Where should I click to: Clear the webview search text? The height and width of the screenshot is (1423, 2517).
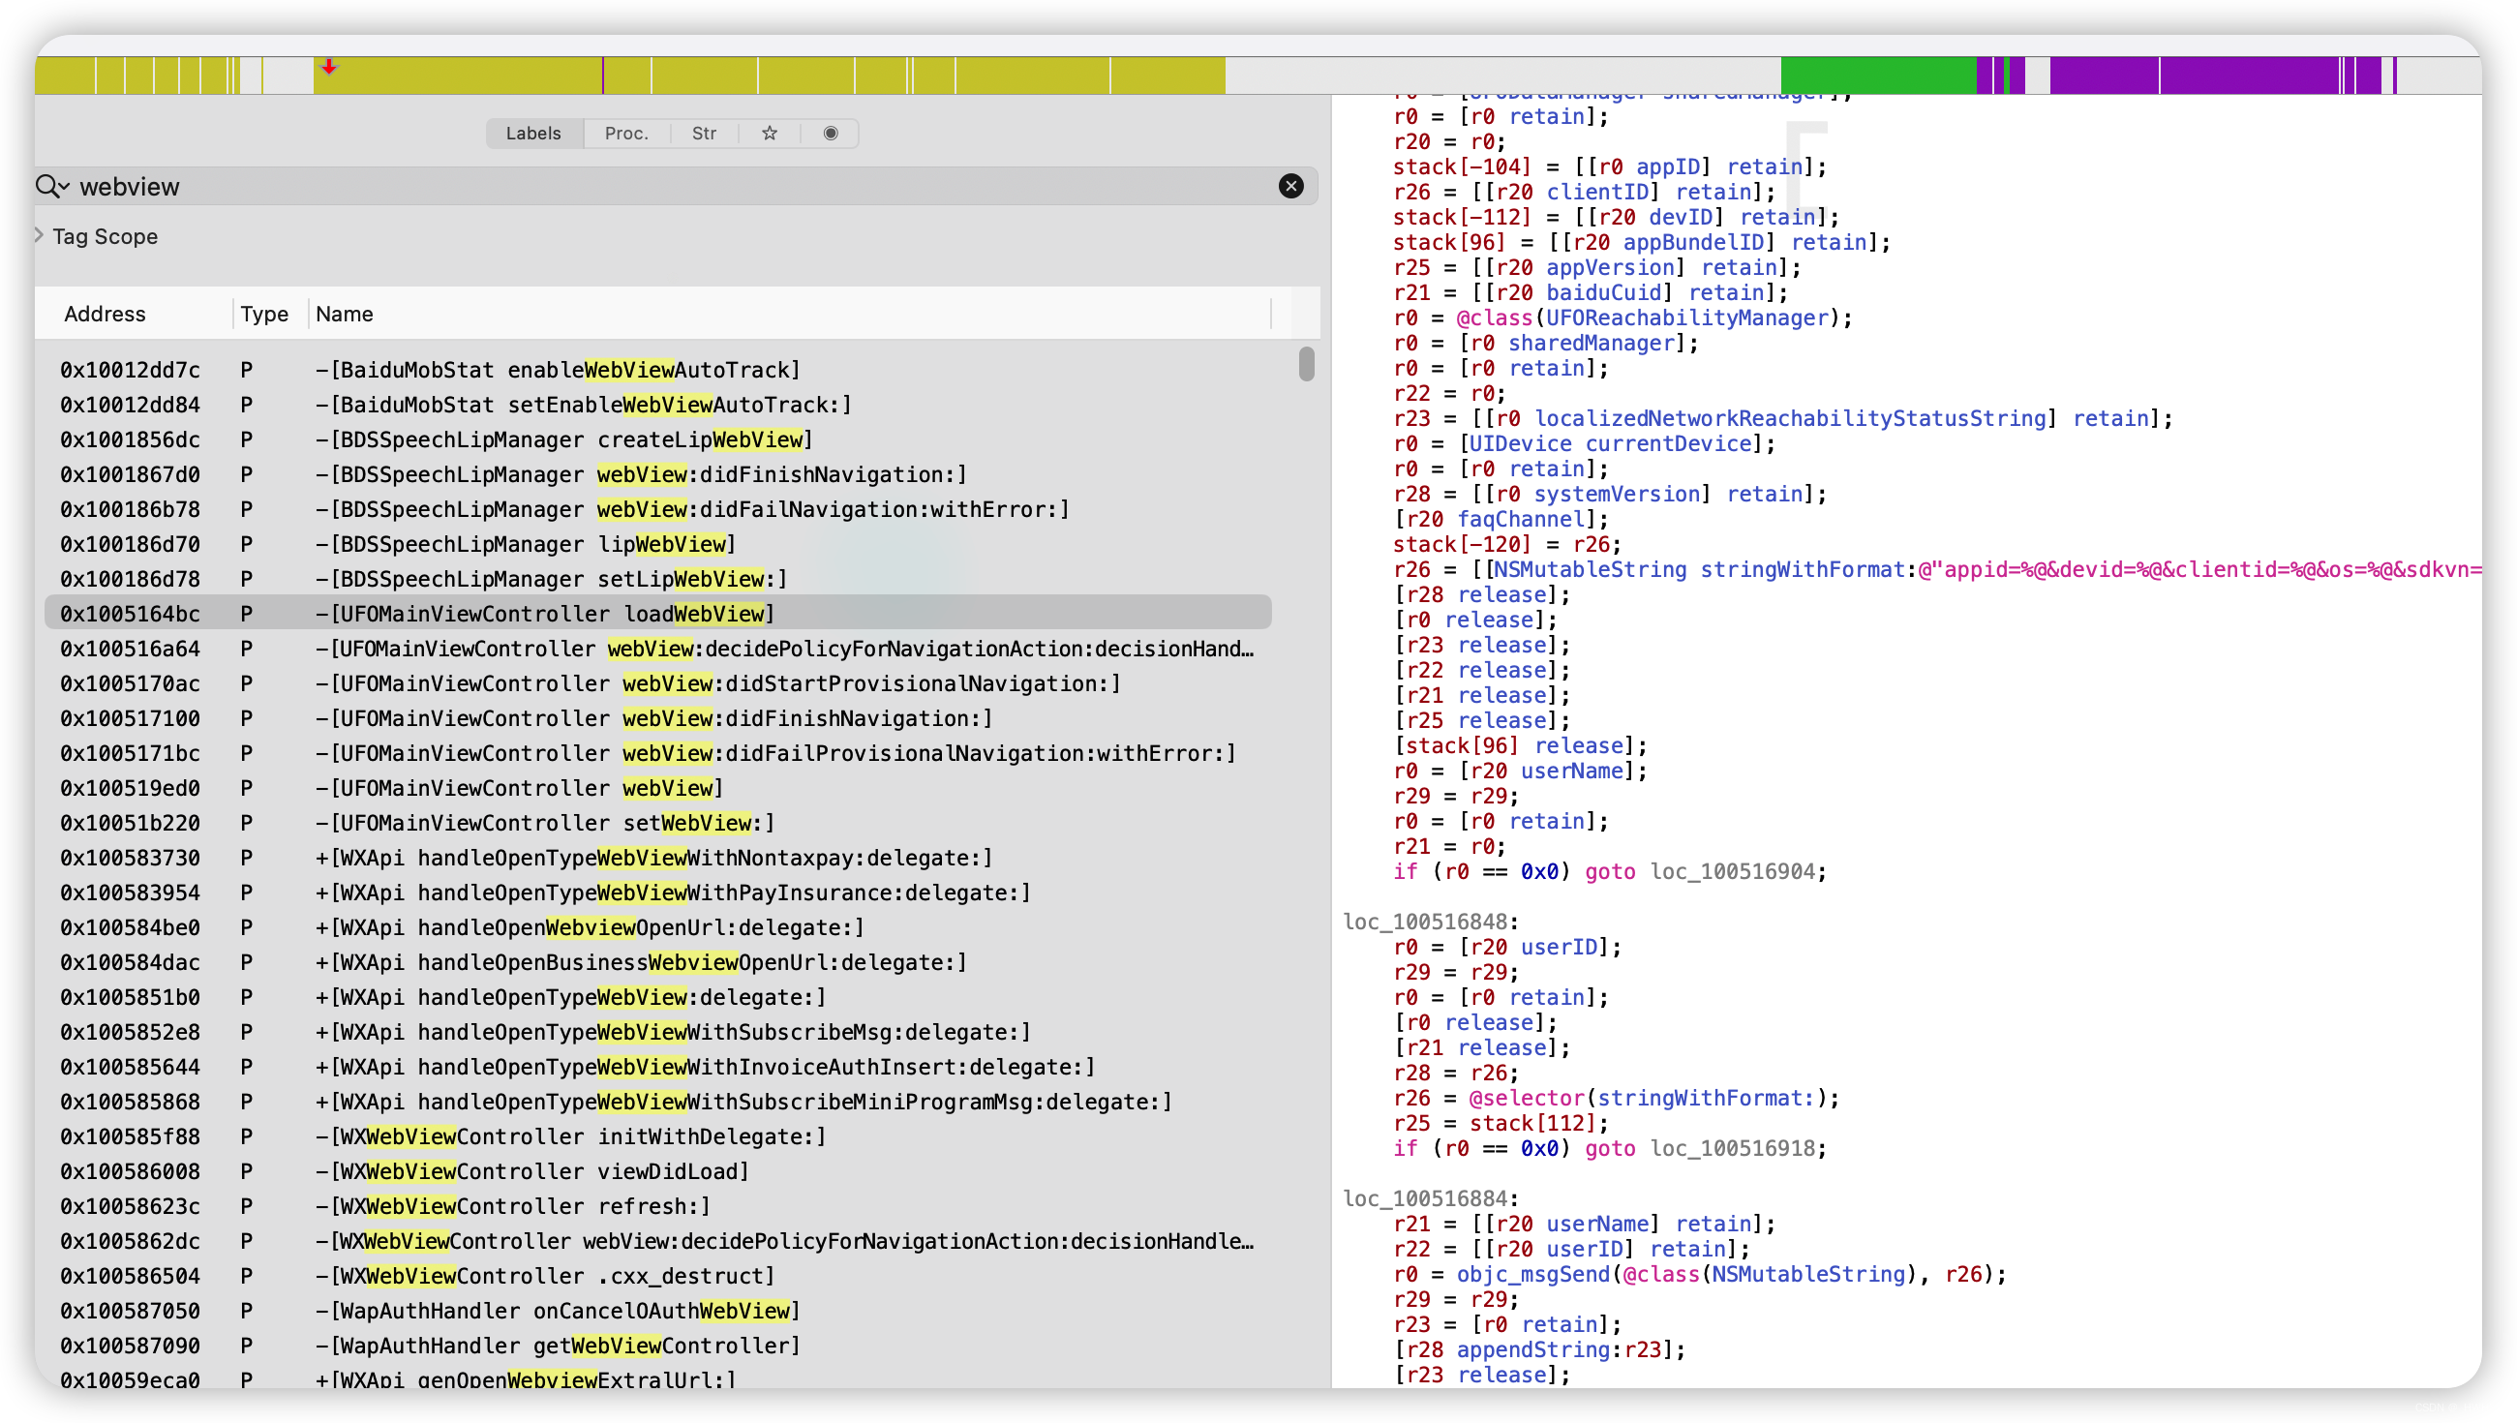1289,186
